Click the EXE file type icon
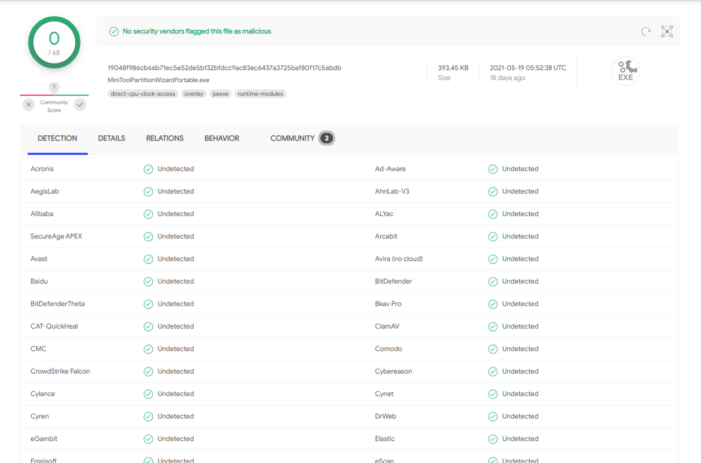The image size is (701, 463). (625, 72)
